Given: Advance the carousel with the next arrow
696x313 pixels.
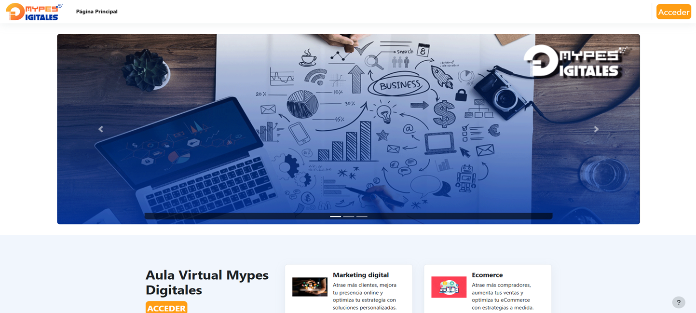Looking at the screenshot, I should point(596,129).
